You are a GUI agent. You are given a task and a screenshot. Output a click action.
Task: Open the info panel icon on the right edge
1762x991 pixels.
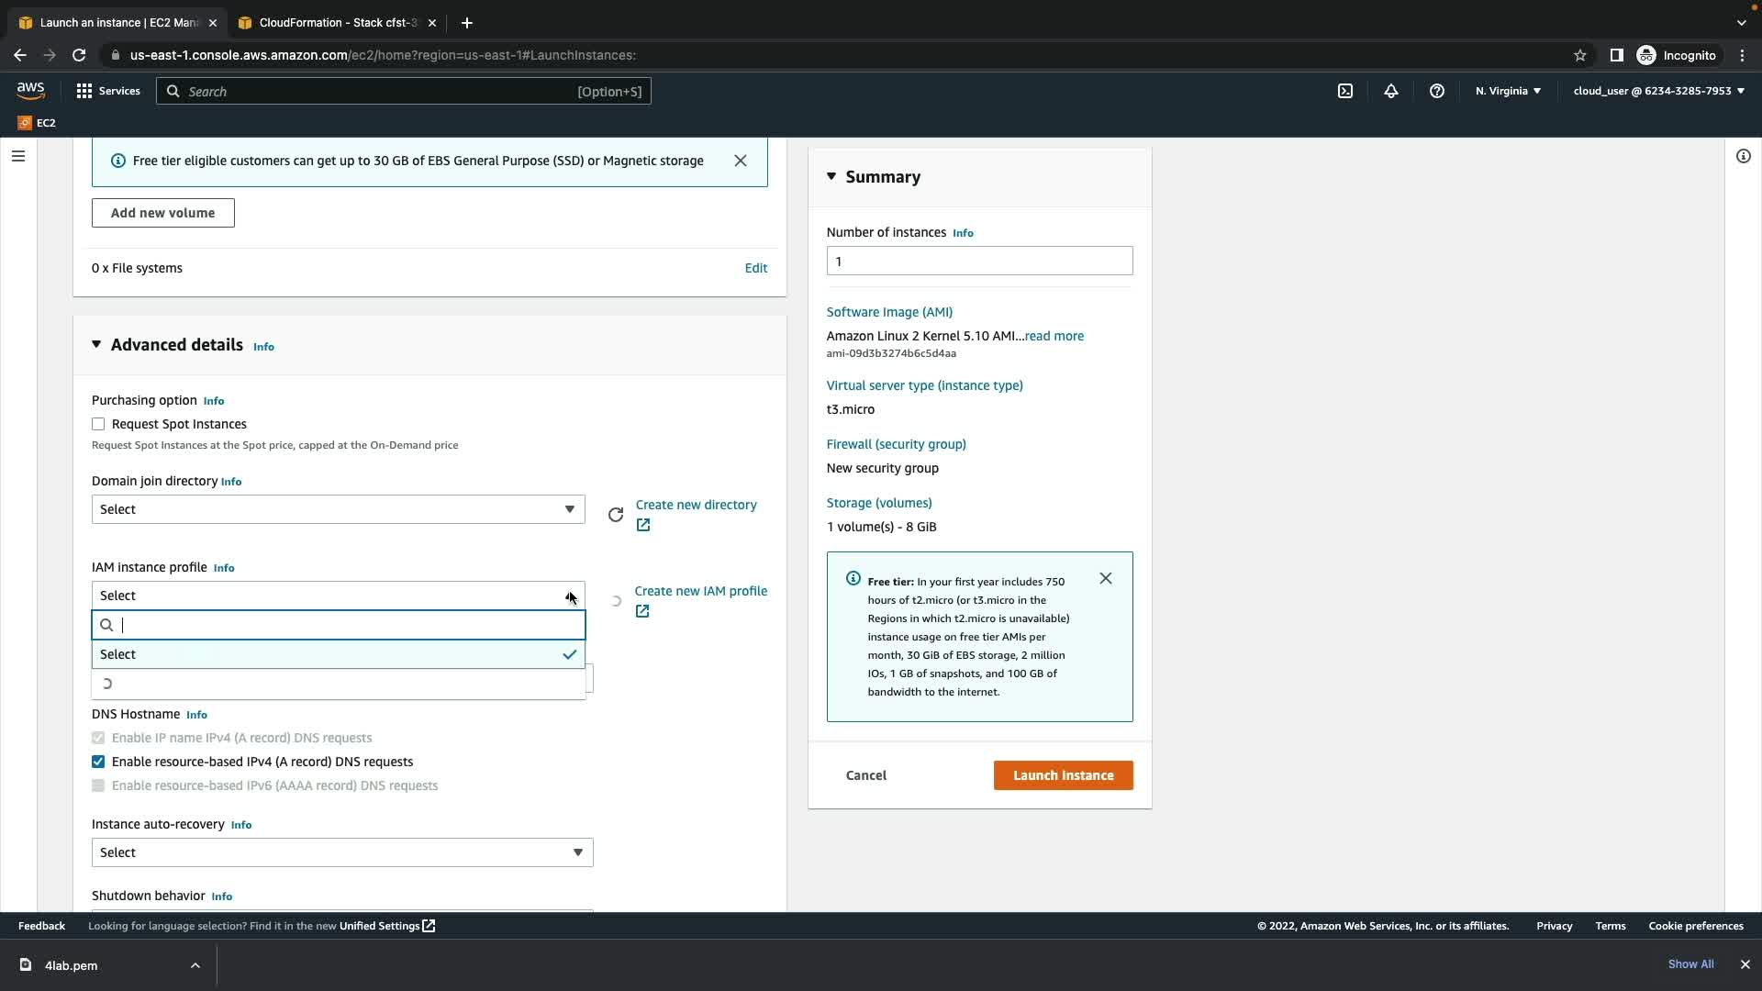coord(1743,156)
